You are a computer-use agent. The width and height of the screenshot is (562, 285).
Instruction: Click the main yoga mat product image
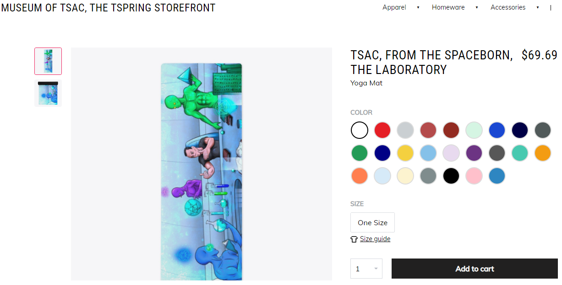point(202,171)
